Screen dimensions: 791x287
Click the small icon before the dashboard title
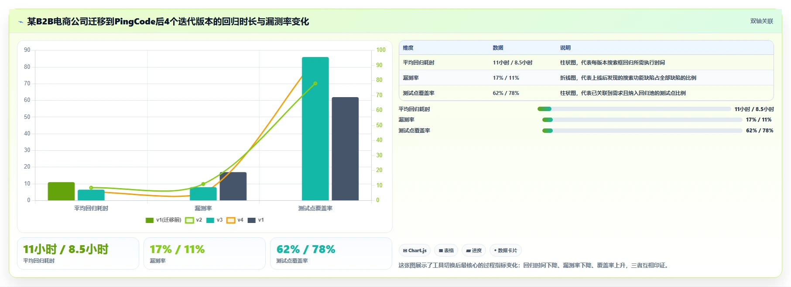[21, 22]
